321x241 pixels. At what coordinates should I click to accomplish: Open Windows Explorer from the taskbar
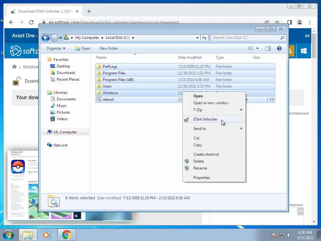pos(28,235)
